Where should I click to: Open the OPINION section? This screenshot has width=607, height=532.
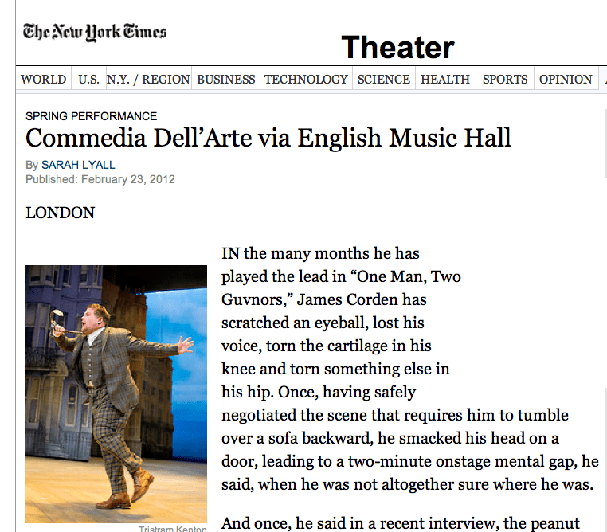pos(566,79)
